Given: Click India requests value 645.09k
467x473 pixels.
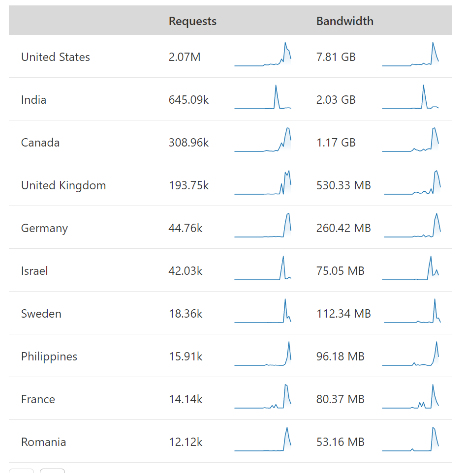Looking at the screenshot, I should [x=188, y=100].
